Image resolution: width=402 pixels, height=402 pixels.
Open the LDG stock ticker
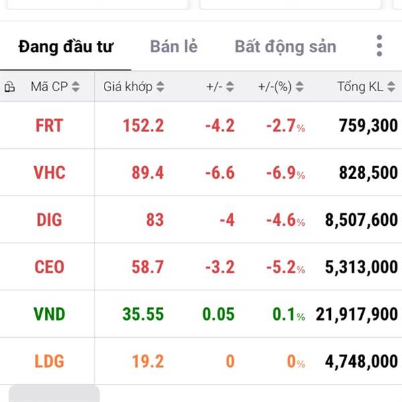(x=49, y=361)
